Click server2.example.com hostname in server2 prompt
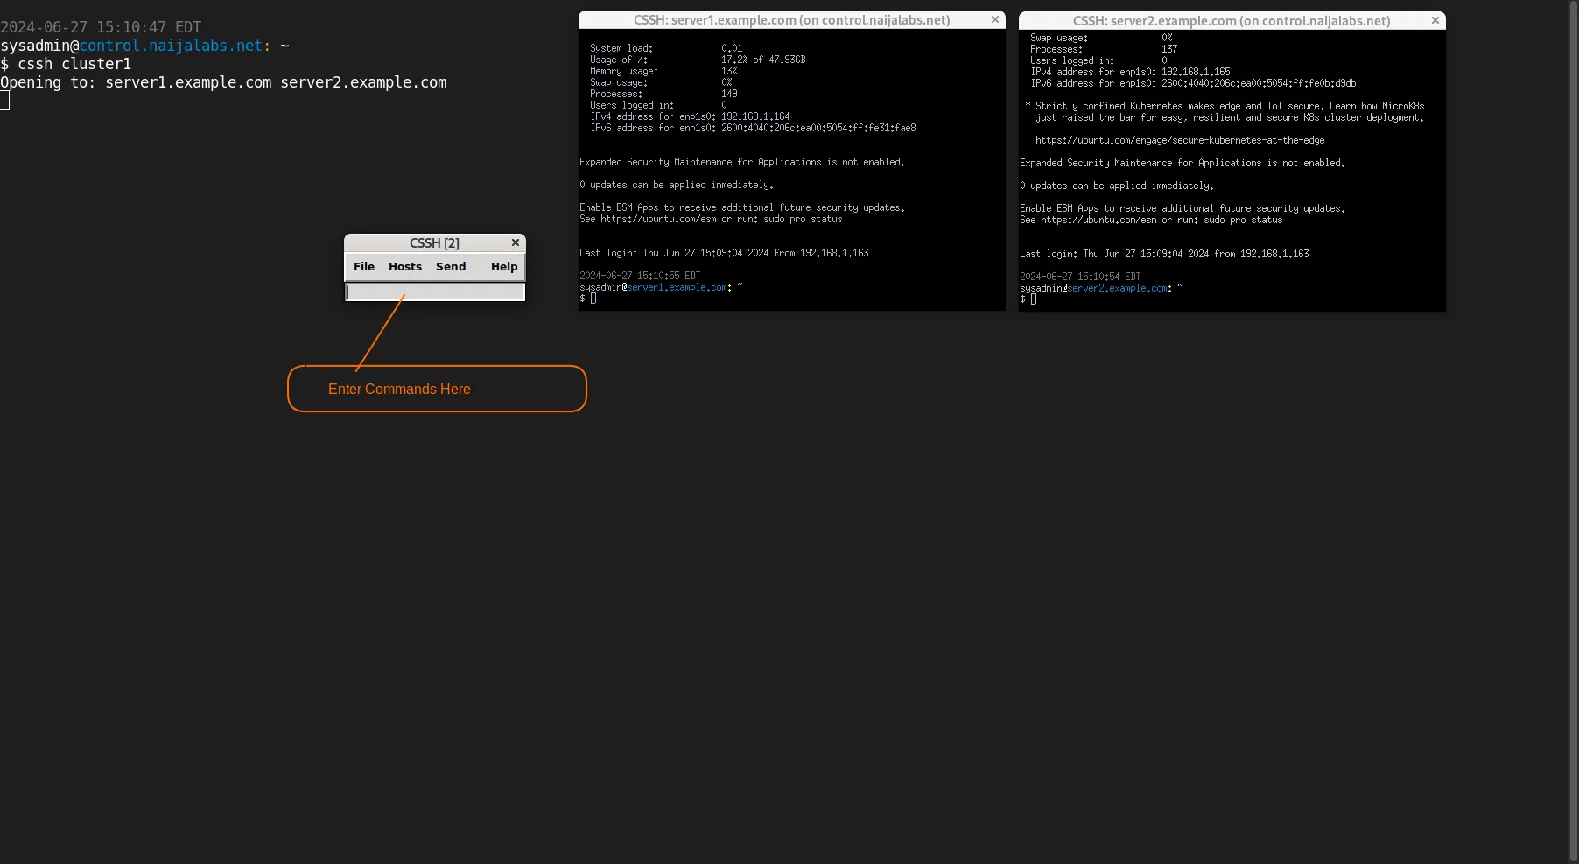Viewport: 1579px width, 864px height. pyautogui.click(x=1118, y=288)
